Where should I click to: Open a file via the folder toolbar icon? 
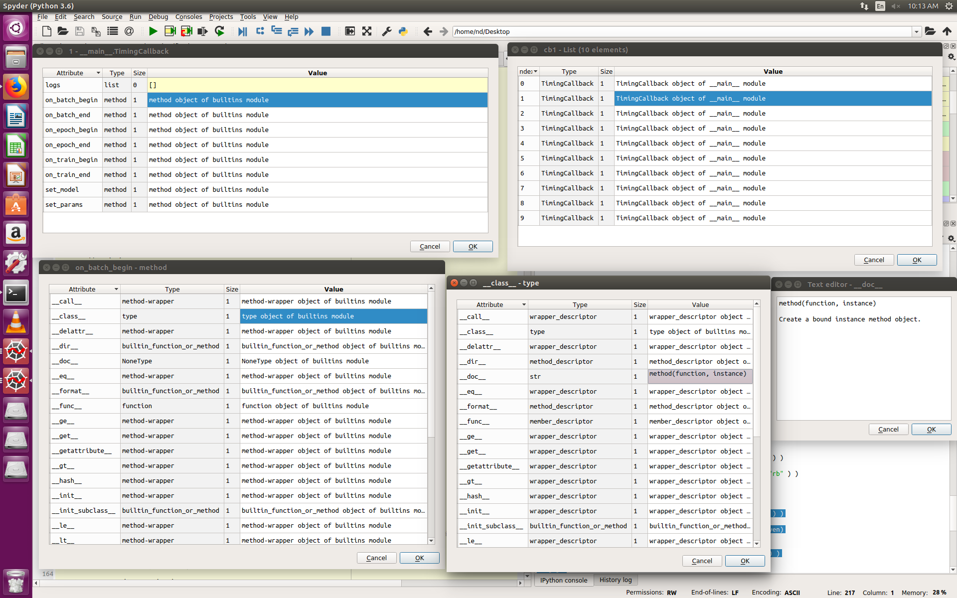point(63,31)
